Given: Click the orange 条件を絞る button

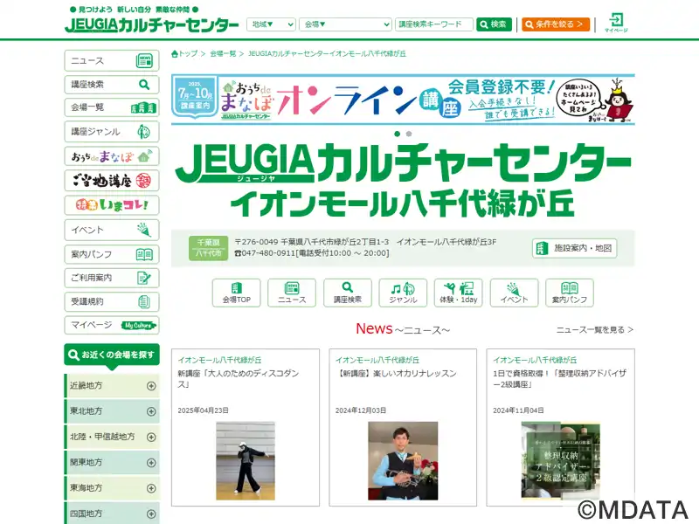Looking at the screenshot, I should [556, 24].
